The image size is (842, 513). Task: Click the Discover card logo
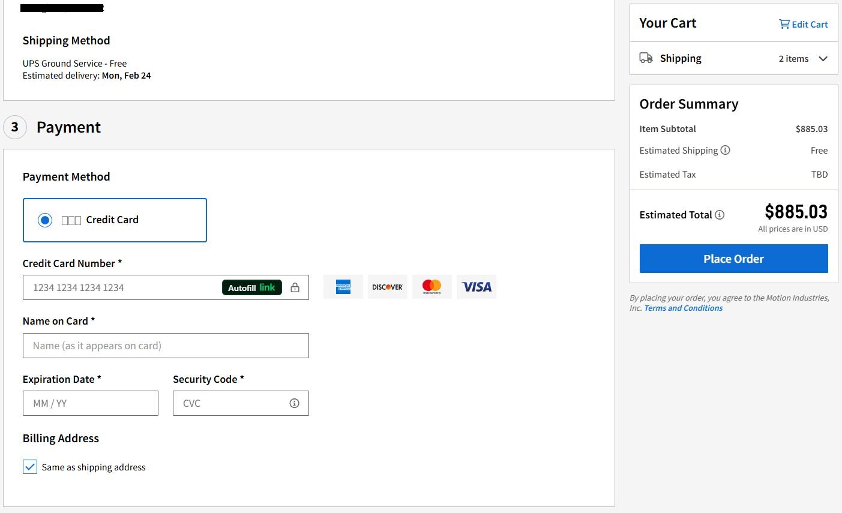click(x=387, y=287)
